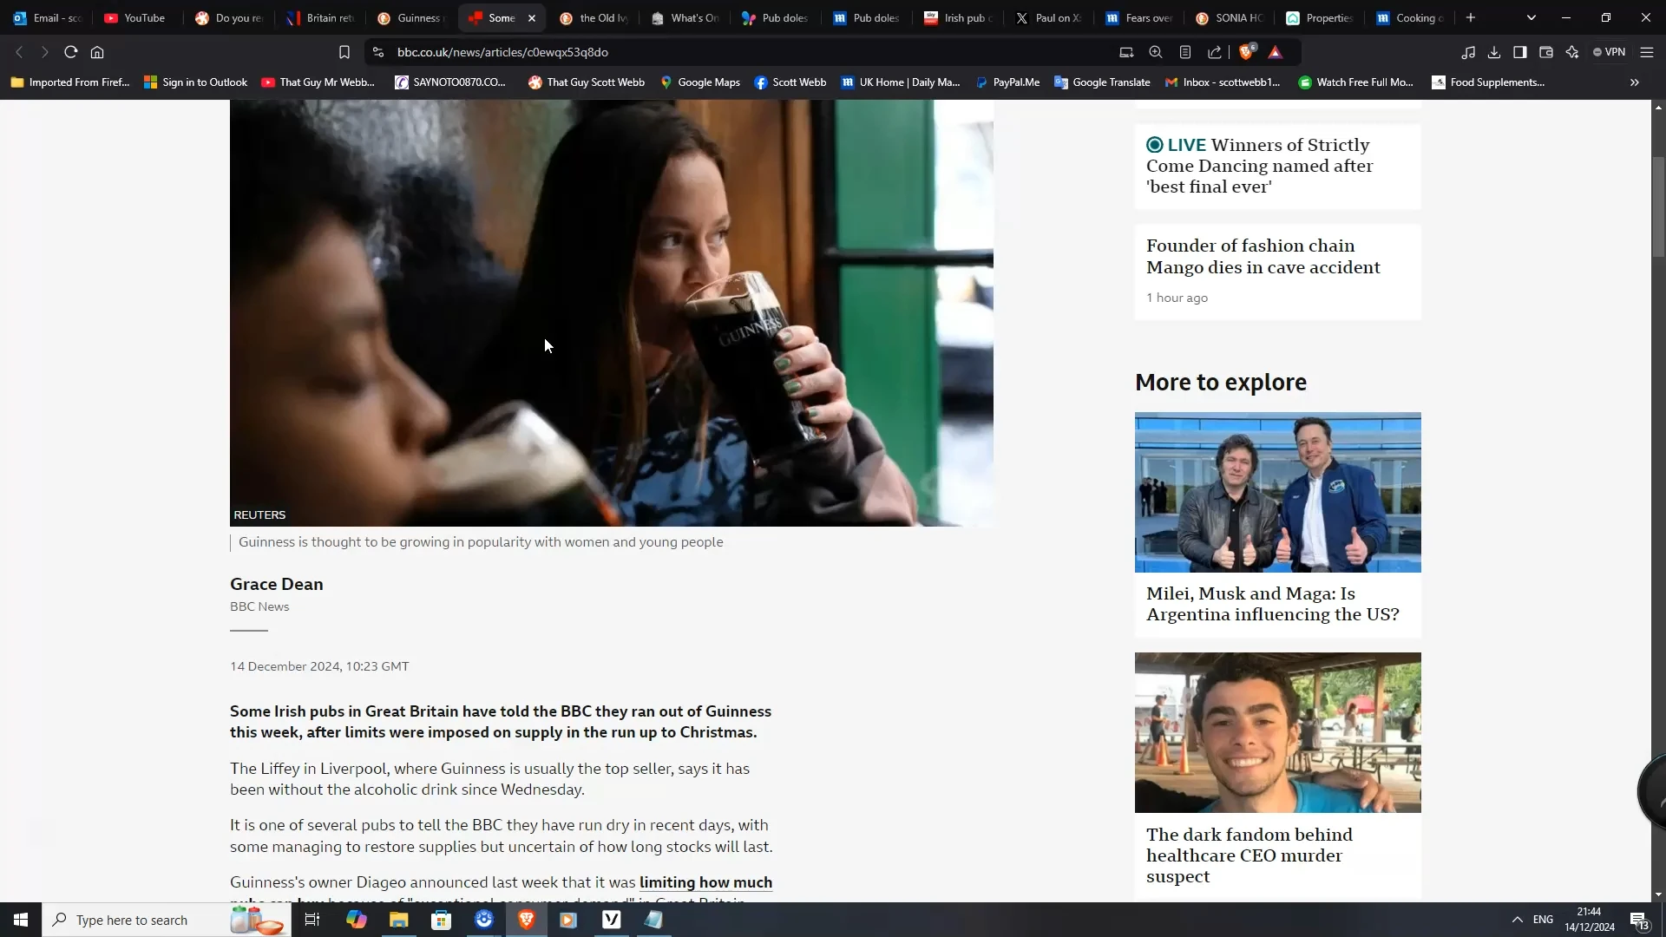Viewport: 1666px width, 937px height.
Task: Switch to the Irish pub tab
Action: 959,17
